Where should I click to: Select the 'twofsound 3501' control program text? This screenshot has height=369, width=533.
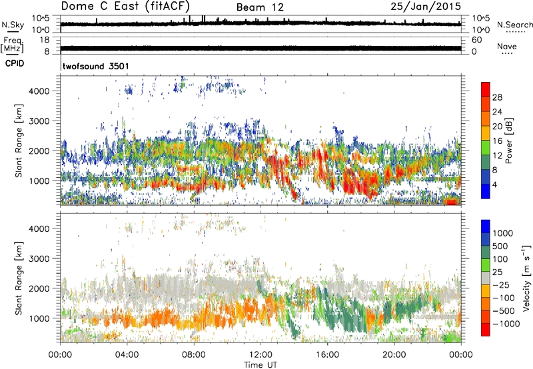tap(96, 66)
